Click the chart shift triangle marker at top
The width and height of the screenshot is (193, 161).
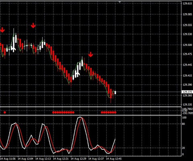point(120,2)
